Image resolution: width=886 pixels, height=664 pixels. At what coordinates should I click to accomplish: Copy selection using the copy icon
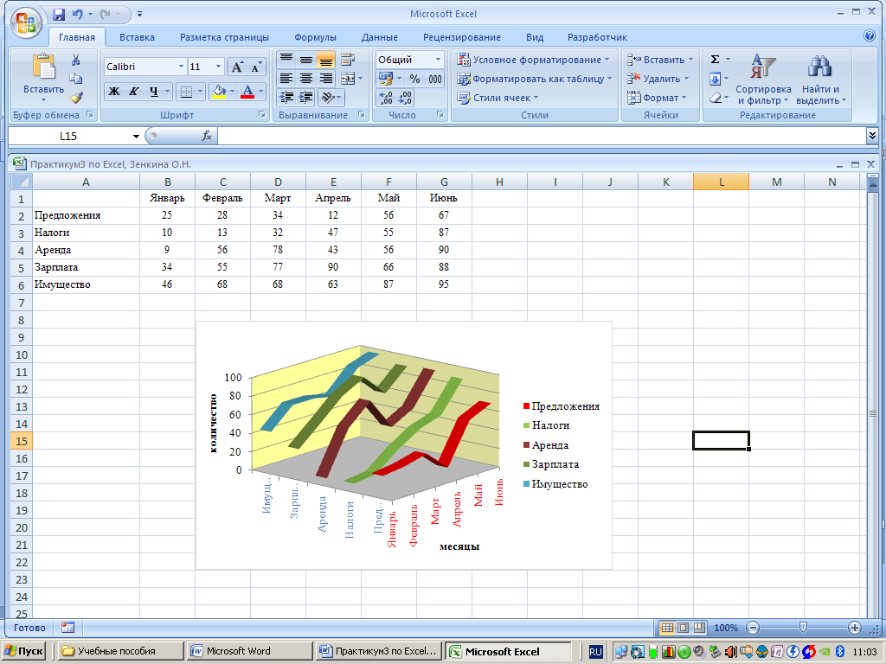pyautogui.click(x=76, y=79)
